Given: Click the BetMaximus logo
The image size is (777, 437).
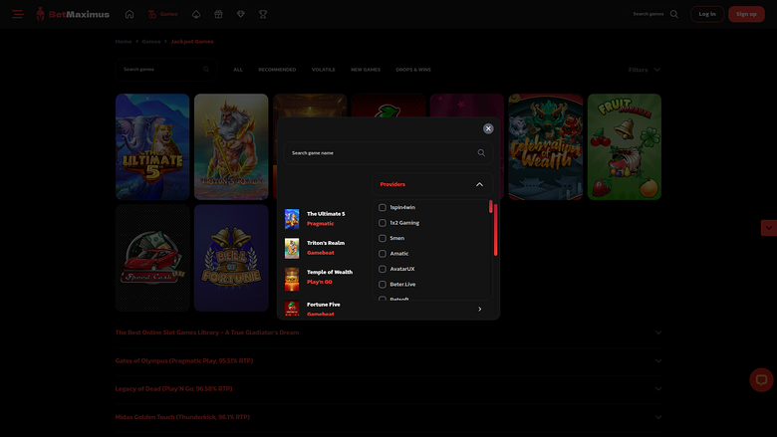Looking at the screenshot, I should [x=73, y=14].
